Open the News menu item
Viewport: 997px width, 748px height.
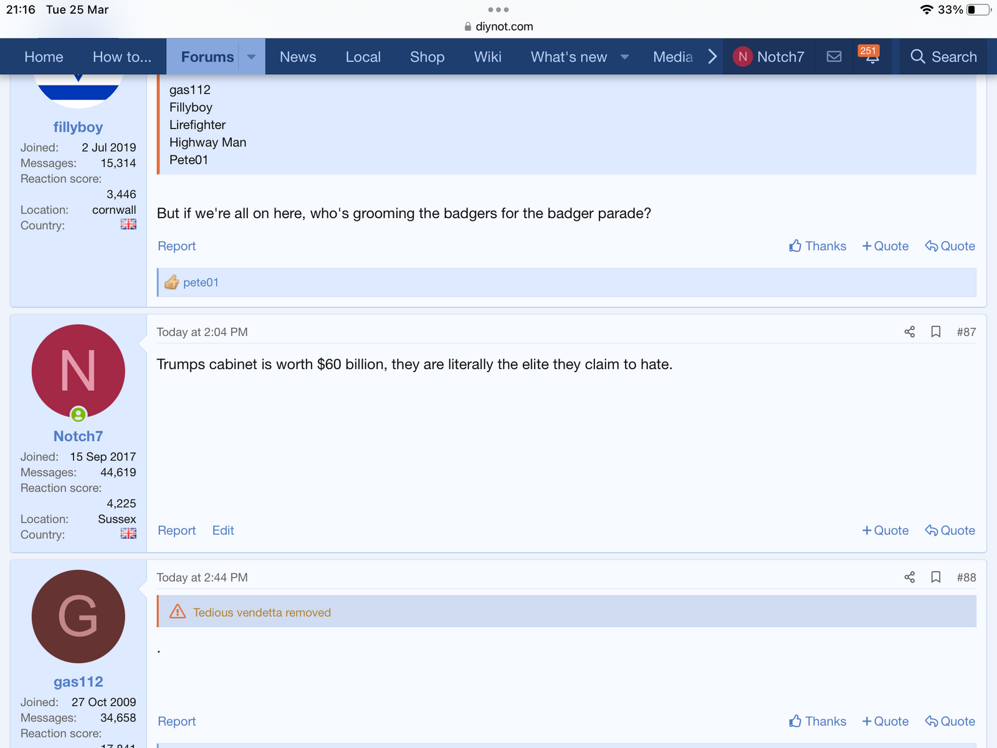click(x=298, y=57)
